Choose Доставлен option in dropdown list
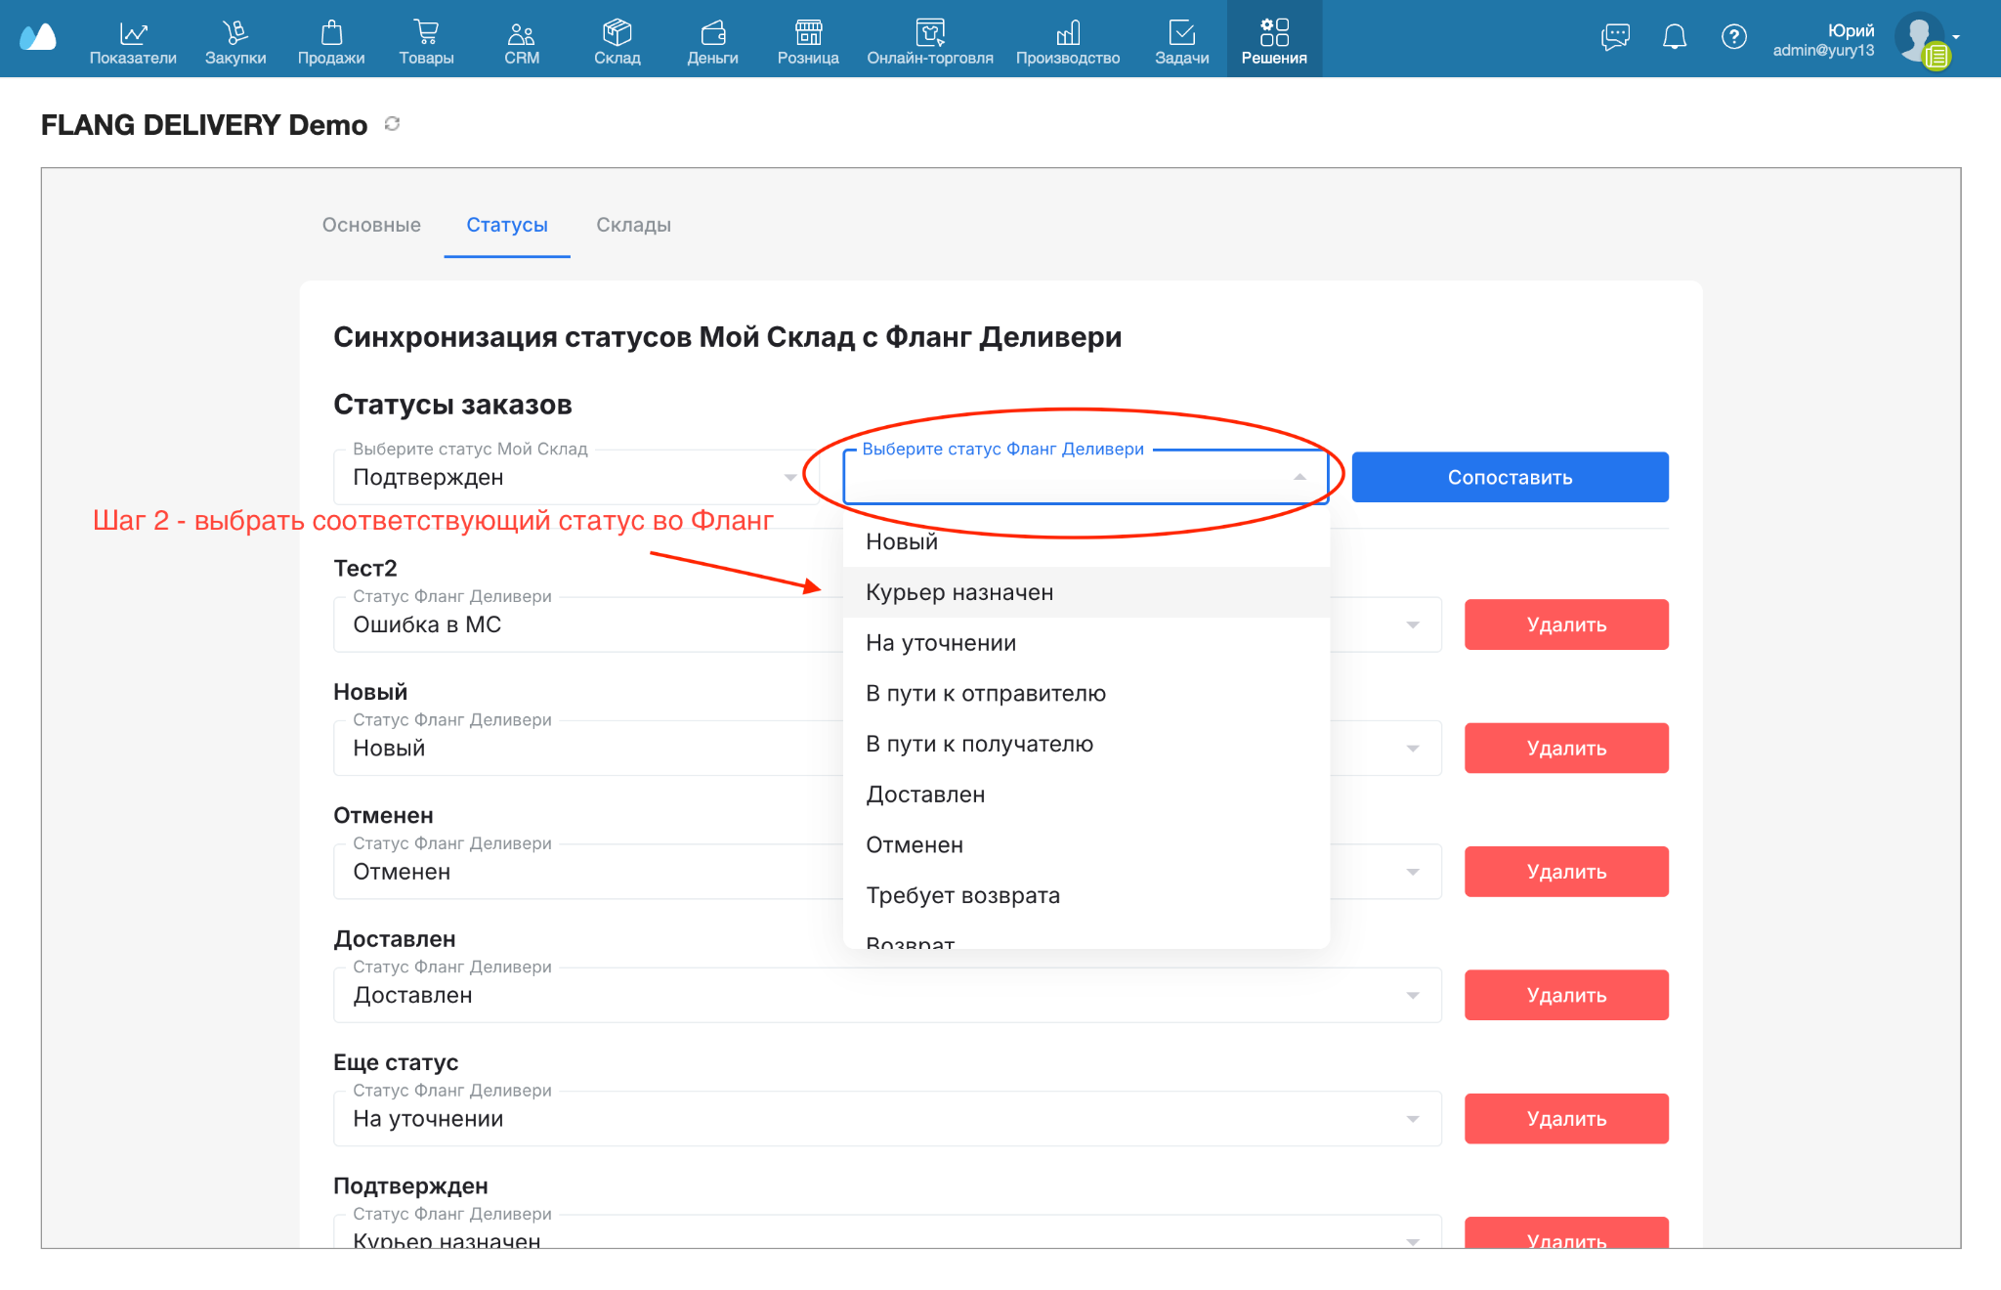 click(x=1086, y=795)
